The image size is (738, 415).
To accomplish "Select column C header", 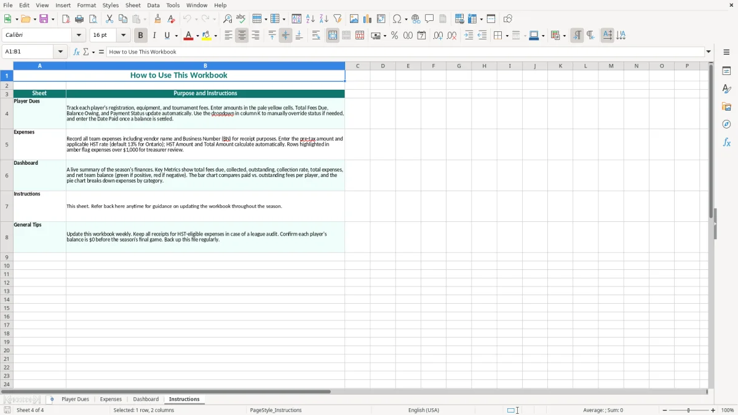I will click(357, 66).
